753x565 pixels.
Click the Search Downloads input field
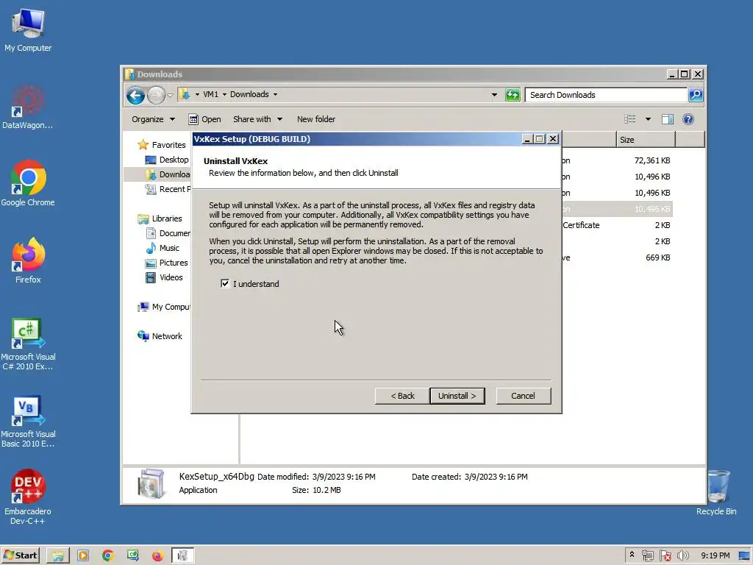point(606,95)
